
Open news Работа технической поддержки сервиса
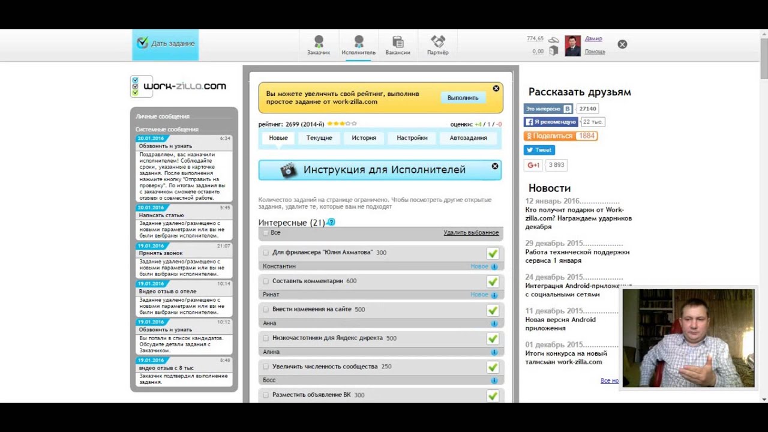point(577,256)
